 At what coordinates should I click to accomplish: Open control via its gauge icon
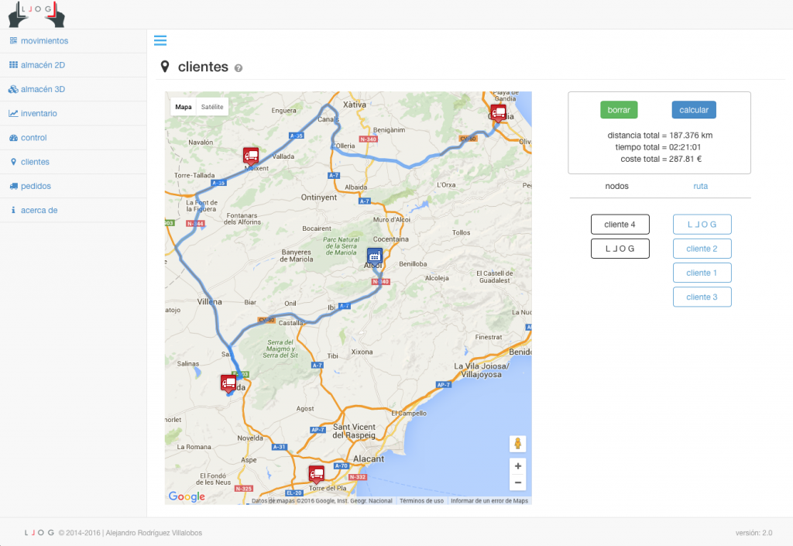[x=13, y=137]
